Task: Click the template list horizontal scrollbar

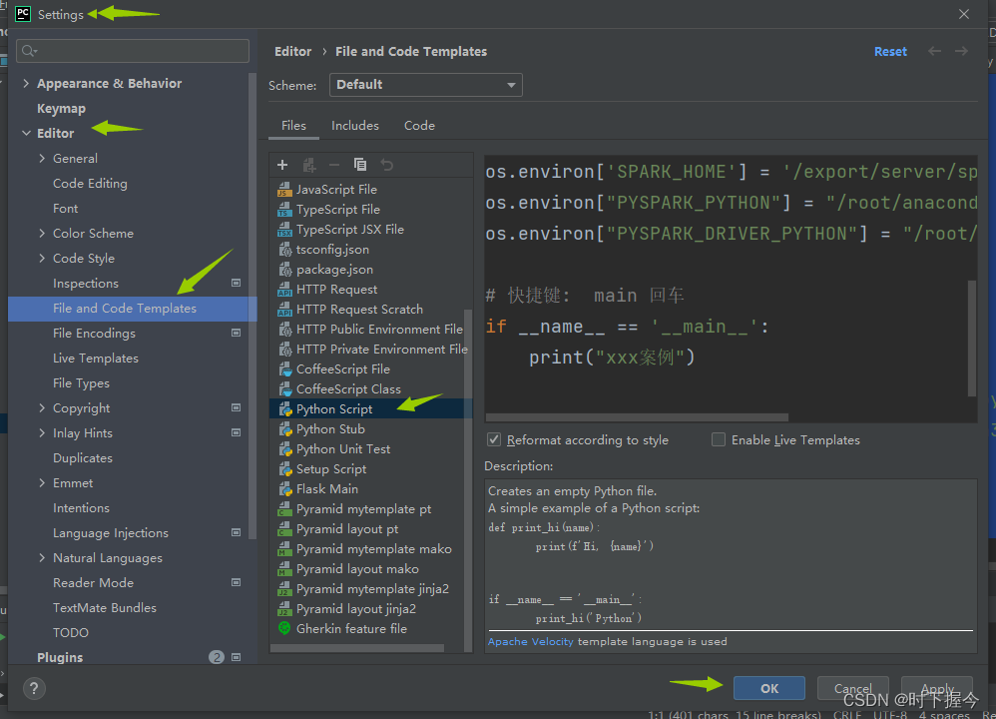Action: tap(357, 648)
